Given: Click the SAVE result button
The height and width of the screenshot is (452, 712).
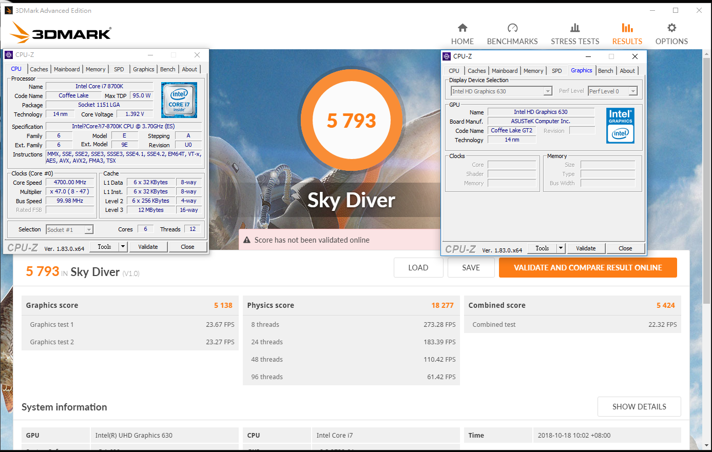Looking at the screenshot, I should [471, 268].
